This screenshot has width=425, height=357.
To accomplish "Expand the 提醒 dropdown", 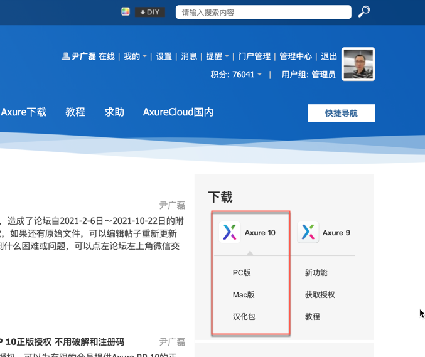I will click(x=217, y=56).
